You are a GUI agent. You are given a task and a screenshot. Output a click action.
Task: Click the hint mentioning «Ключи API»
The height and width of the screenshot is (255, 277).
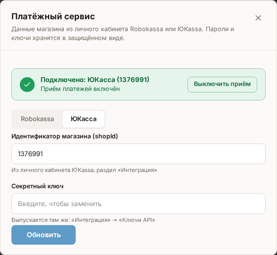coord(83,220)
